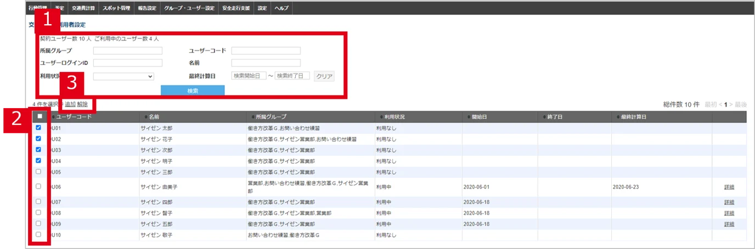Uncheck the checkbox for サイゼン 花子
The height and width of the screenshot is (249, 755).
pyautogui.click(x=38, y=138)
